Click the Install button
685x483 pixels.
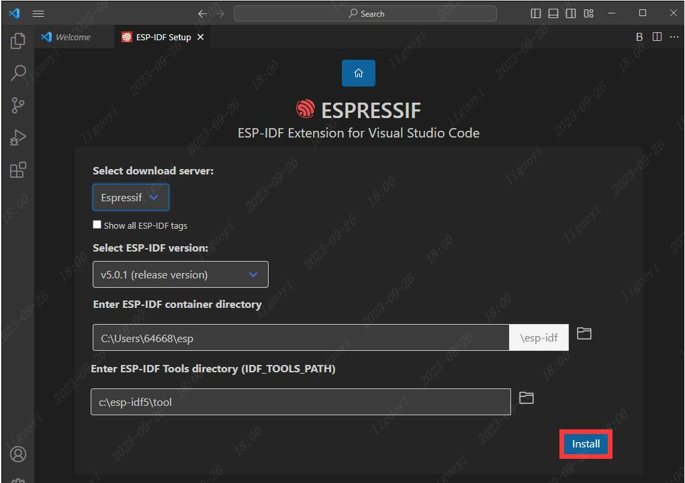586,443
